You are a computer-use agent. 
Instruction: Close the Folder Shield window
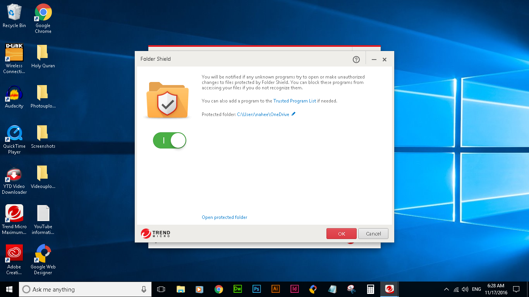(385, 60)
